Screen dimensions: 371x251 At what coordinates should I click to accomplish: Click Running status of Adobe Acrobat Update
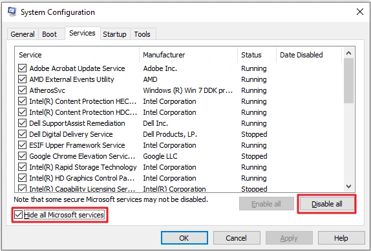pos(254,68)
